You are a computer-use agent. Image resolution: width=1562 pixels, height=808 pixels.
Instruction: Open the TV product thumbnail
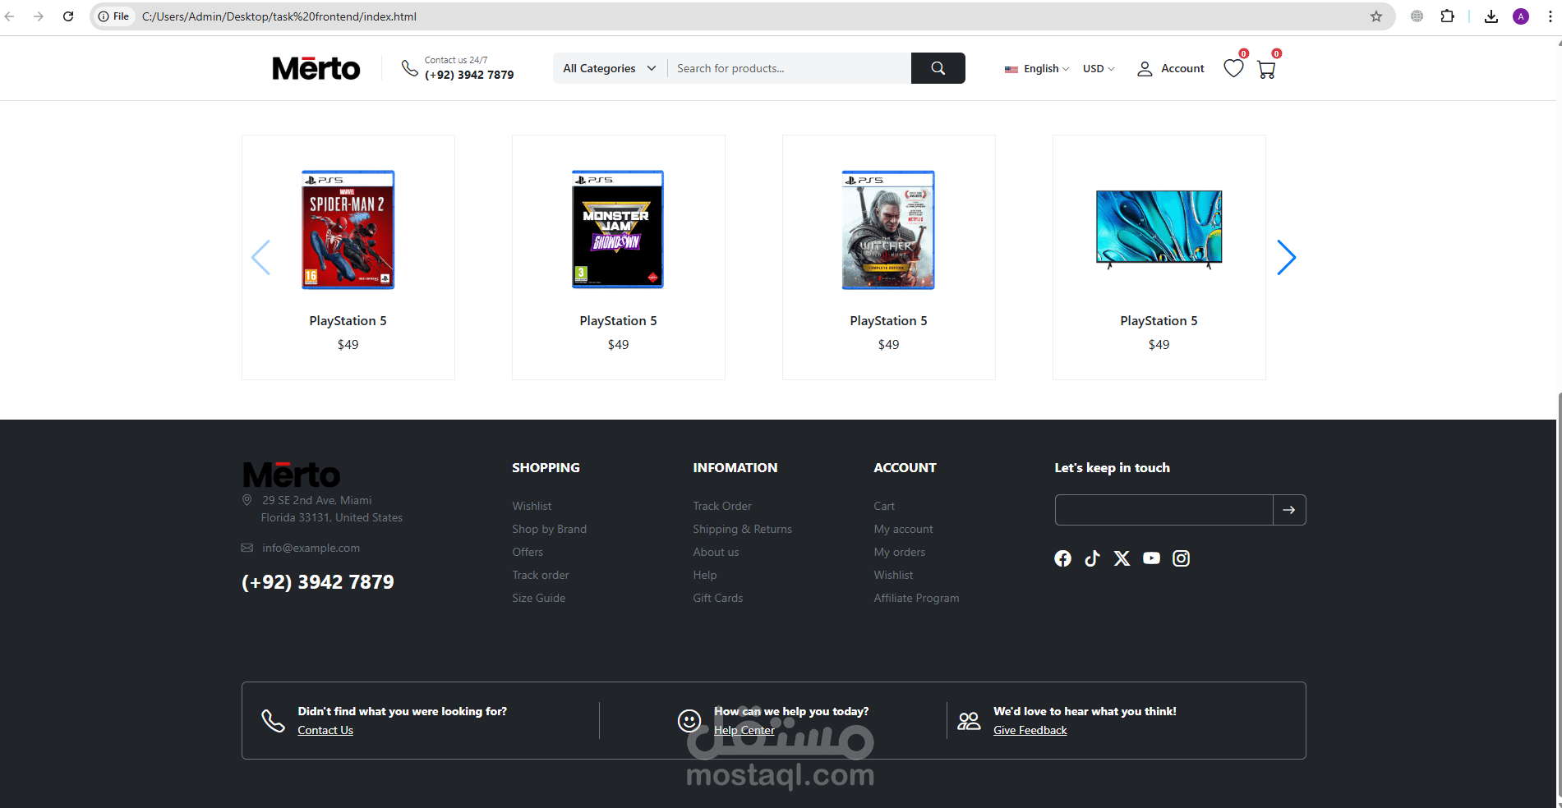[1159, 229]
